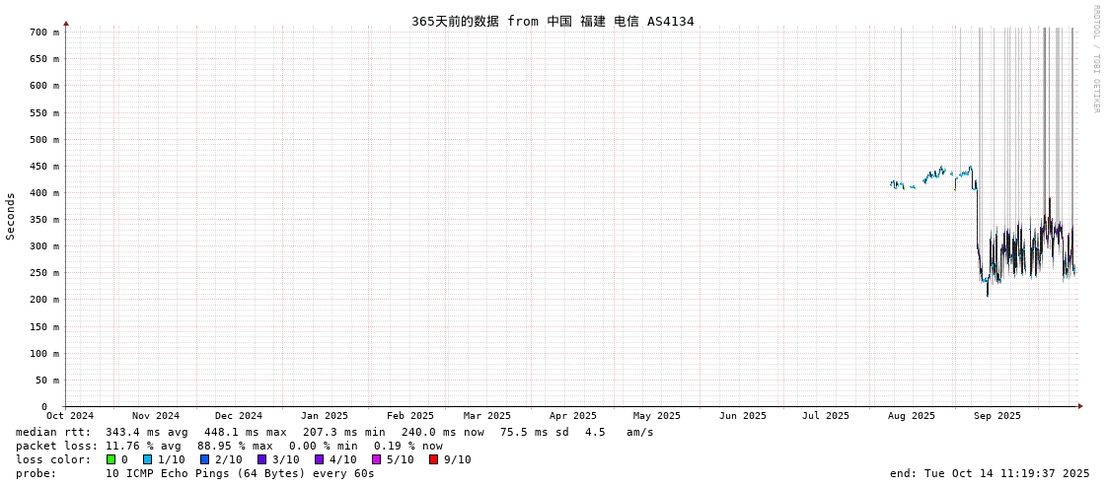Click the end timestamp Tue Oct 14
This screenshot has width=1106, height=487.
(x=991, y=473)
